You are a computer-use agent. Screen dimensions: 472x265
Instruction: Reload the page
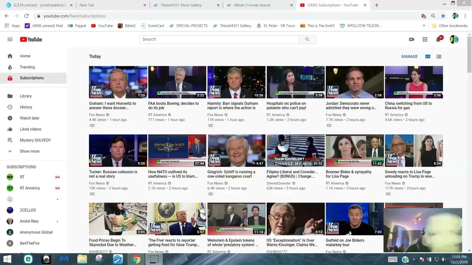click(x=27, y=16)
